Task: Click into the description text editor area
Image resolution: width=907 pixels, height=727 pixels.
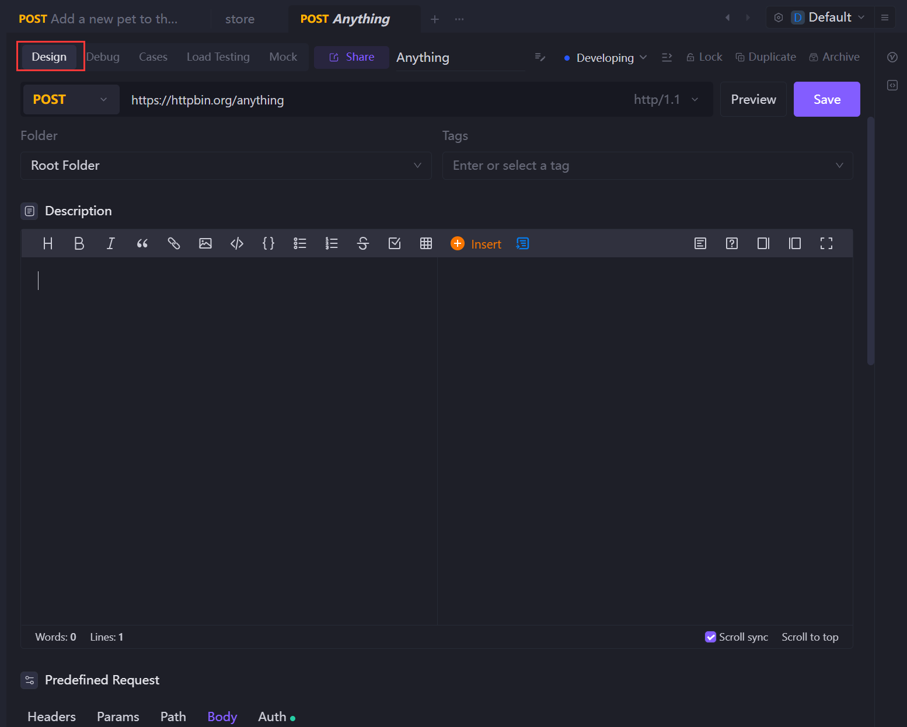Action: point(229,441)
